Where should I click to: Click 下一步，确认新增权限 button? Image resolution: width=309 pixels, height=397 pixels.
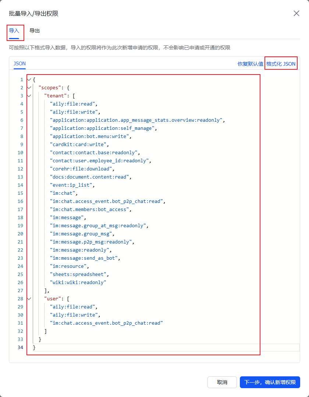pos(270,382)
